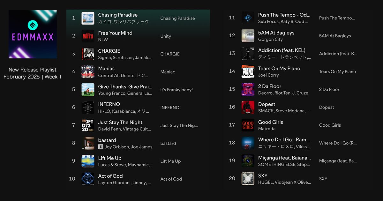
Task: Click the Miçanga track artwork
Action: click(248, 161)
